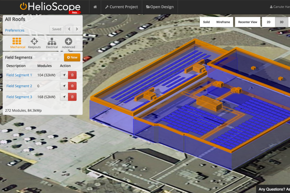The height and width of the screenshot is (193, 290).
Task: Set rendering to Solid
Action: click(x=206, y=22)
